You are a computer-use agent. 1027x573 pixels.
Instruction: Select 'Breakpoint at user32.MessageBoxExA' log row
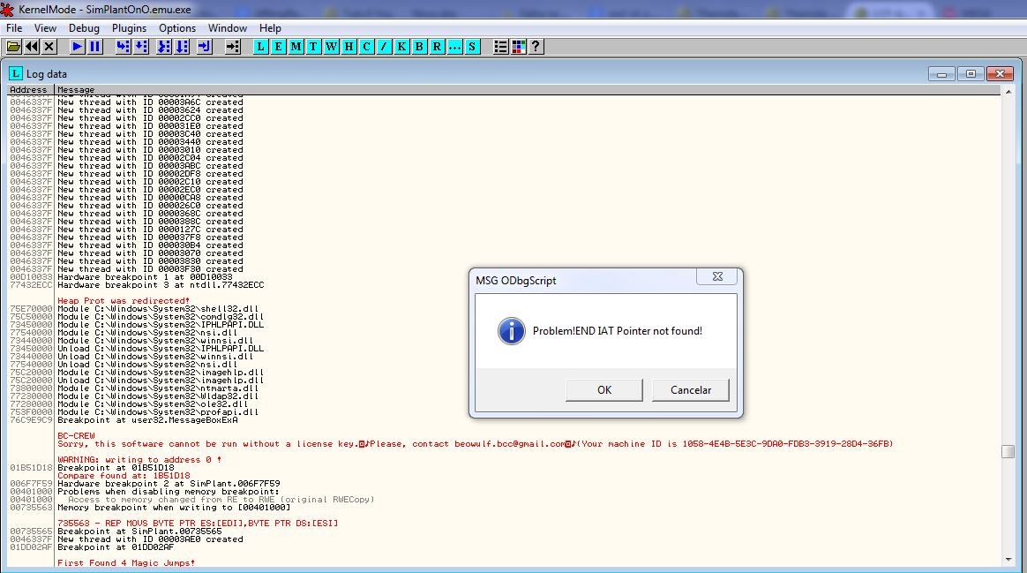[147, 420]
